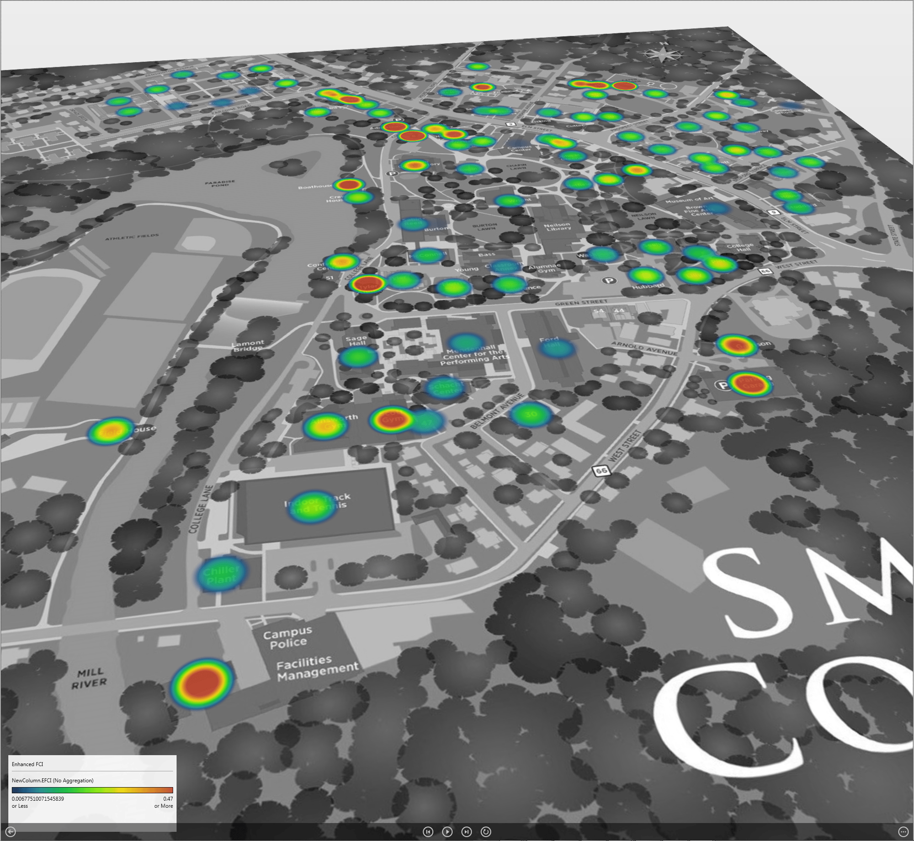
Task: Select the Enhanced FCI legend title
Action: (27, 764)
